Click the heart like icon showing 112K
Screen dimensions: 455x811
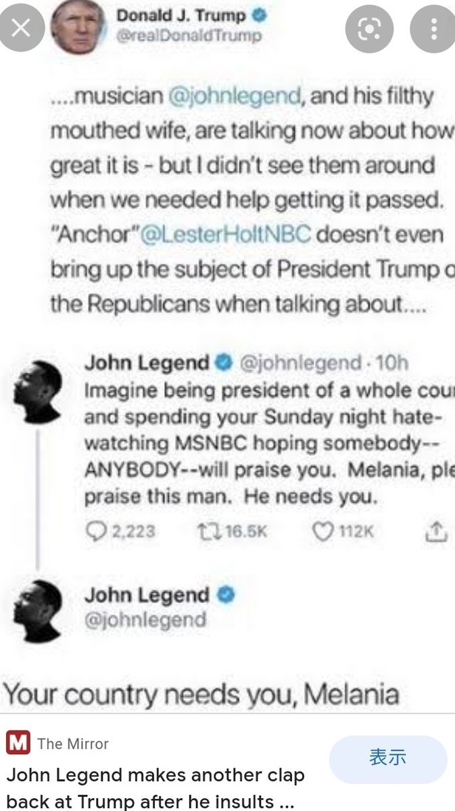pos(322,531)
